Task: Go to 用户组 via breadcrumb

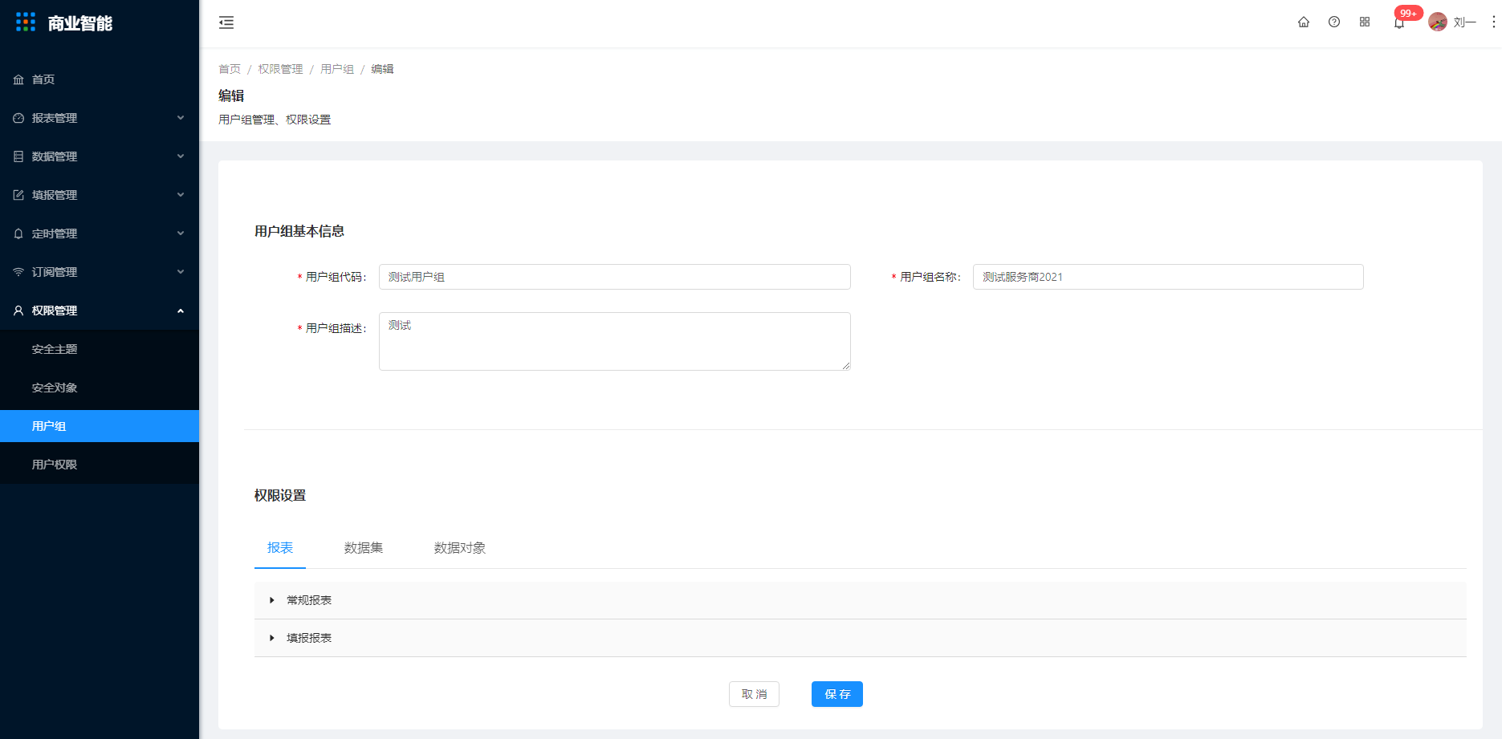Action: (337, 69)
